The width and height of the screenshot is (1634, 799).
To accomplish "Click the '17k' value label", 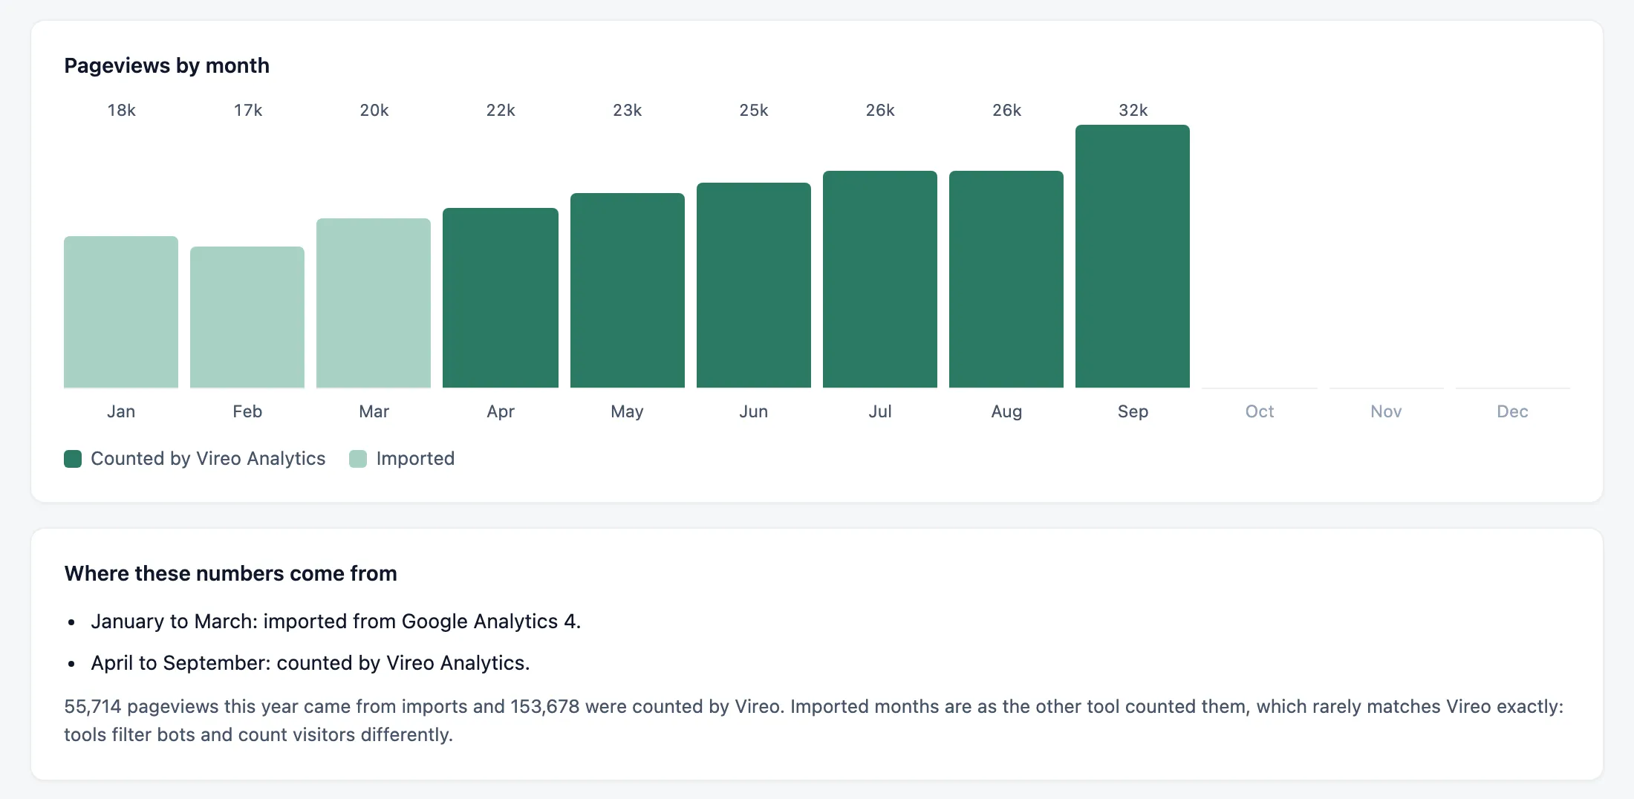I will tap(248, 111).
